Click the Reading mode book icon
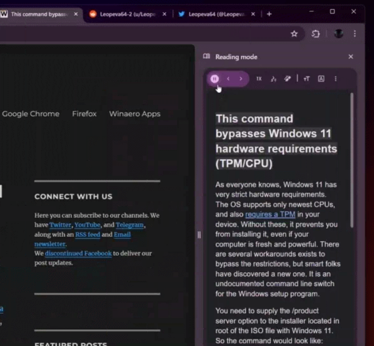The height and width of the screenshot is (346, 374). point(207,56)
